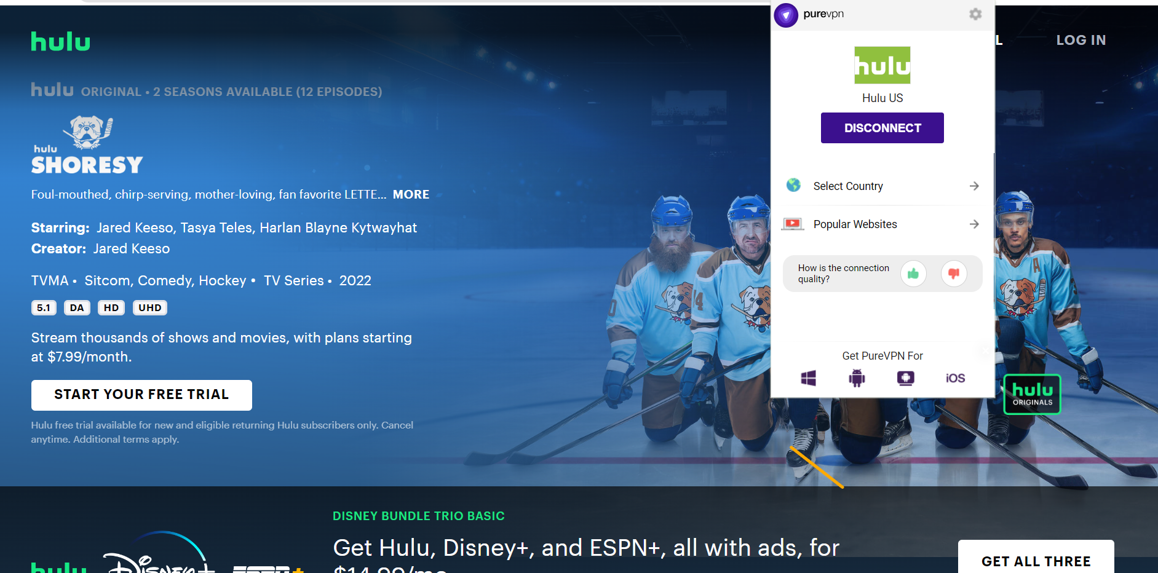Expand the Shoresy description with MORE
This screenshot has width=1158, height=573.
tap(411, 194)
